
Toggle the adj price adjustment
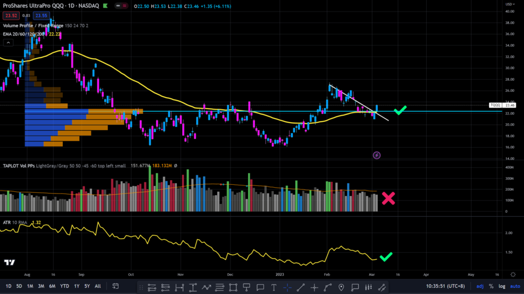click(x=480, y=286)
